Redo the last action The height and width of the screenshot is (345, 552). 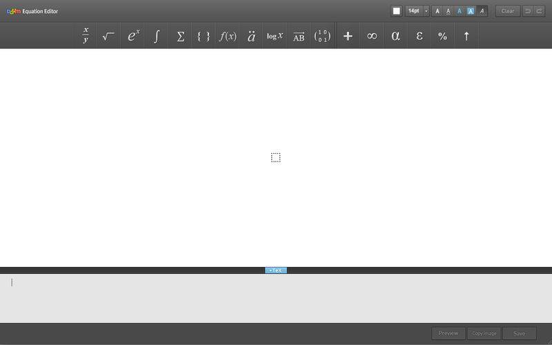click(539, 11)
